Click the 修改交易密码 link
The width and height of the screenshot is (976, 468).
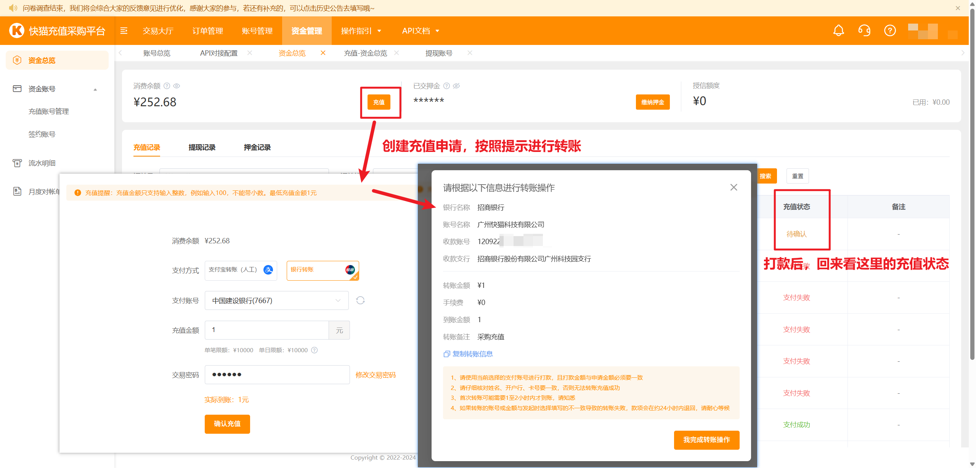(376, 375)
